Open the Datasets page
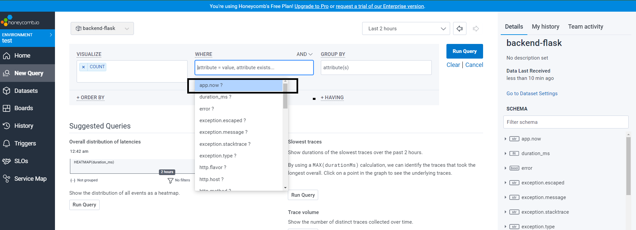Image resolution: width=636 pixels, height=230 pixels. [x=27, y=91]
